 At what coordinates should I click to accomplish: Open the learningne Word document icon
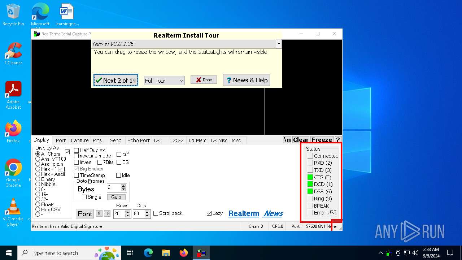tap(67, 15)
